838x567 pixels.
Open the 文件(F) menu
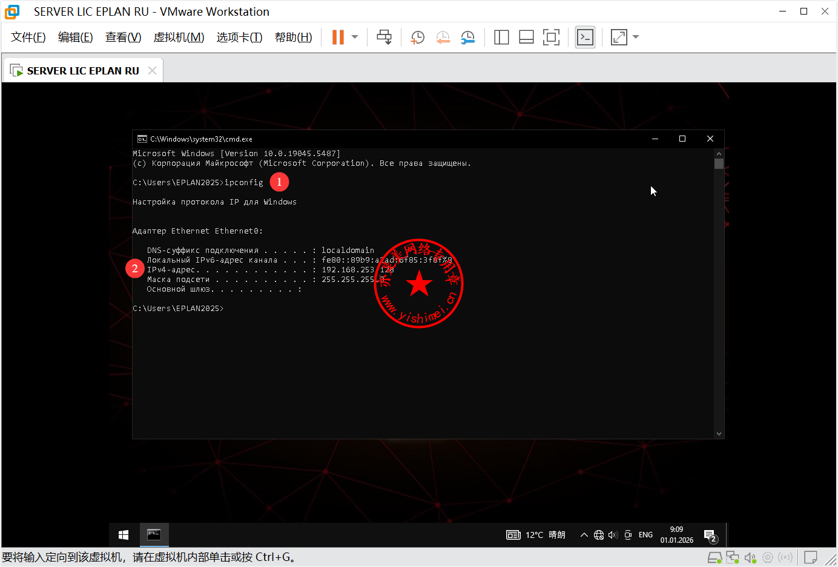pos(28,38)
